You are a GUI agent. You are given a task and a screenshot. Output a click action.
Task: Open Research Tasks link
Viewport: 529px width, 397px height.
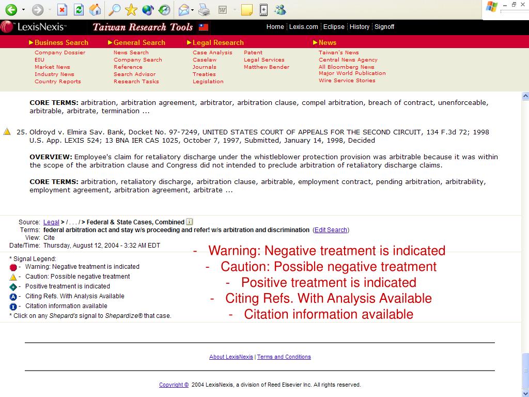pyautogui.click(x=136, y=81)
